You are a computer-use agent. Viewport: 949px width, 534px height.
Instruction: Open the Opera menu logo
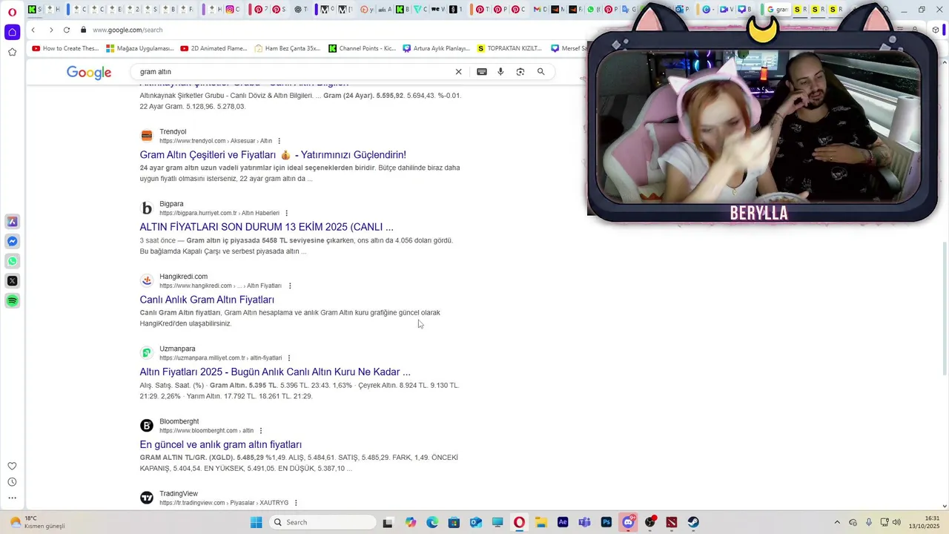point(12,12)
